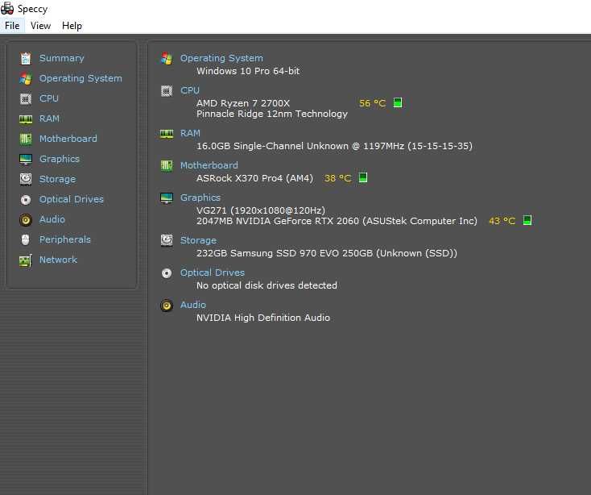This screenshot has width=591, height=495.
Task: Click the Audio speaker icon in sidebar
Action: click(26, 219)
